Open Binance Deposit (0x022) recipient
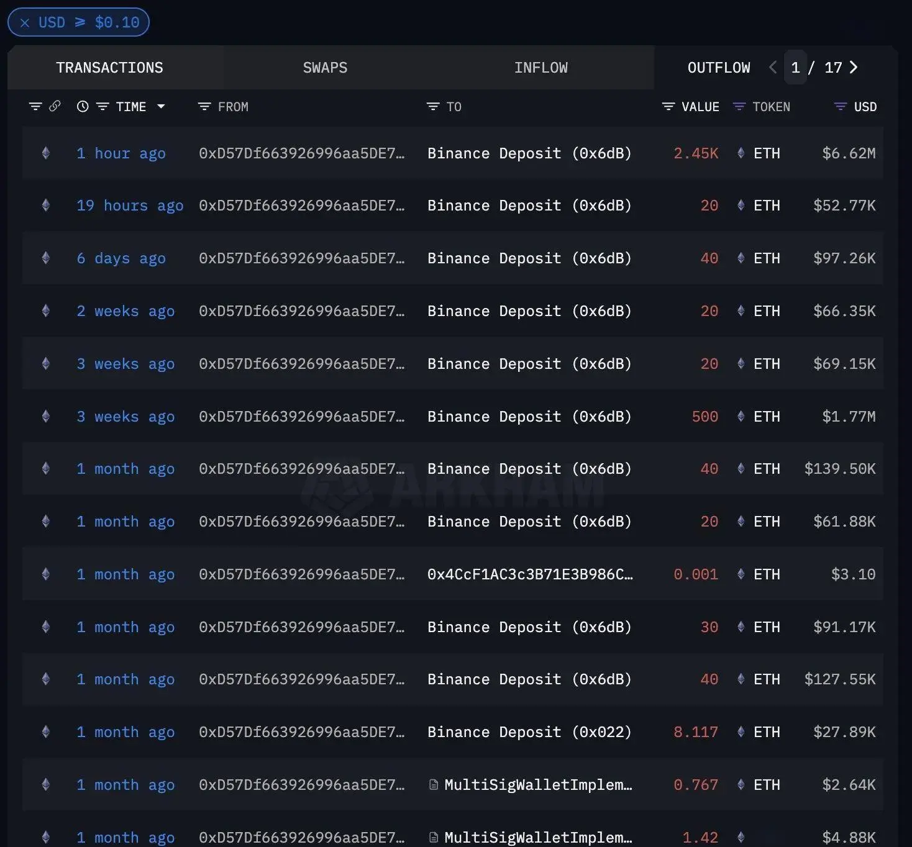 (529, 732)
